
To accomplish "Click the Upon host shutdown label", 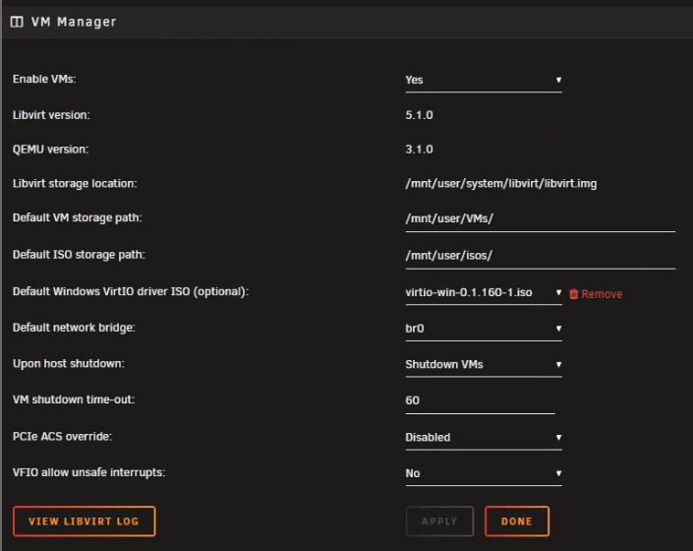I will click(x=69, y=363).
